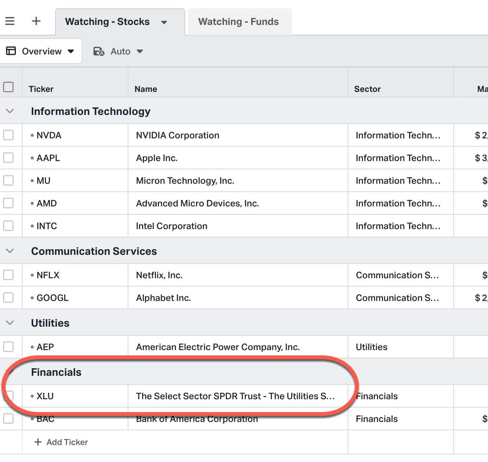
Task: Open the hamburger menu icon
Action: [10, 21]
